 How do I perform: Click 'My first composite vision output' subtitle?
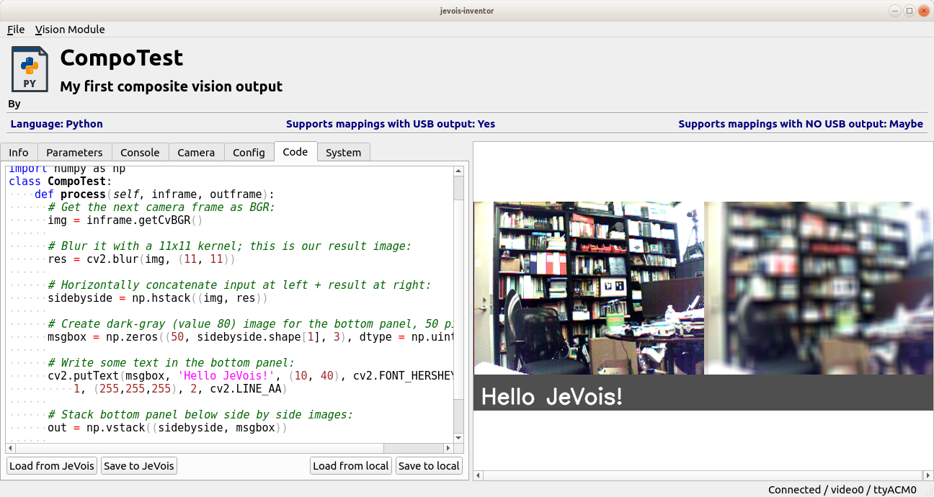point(172,86)
